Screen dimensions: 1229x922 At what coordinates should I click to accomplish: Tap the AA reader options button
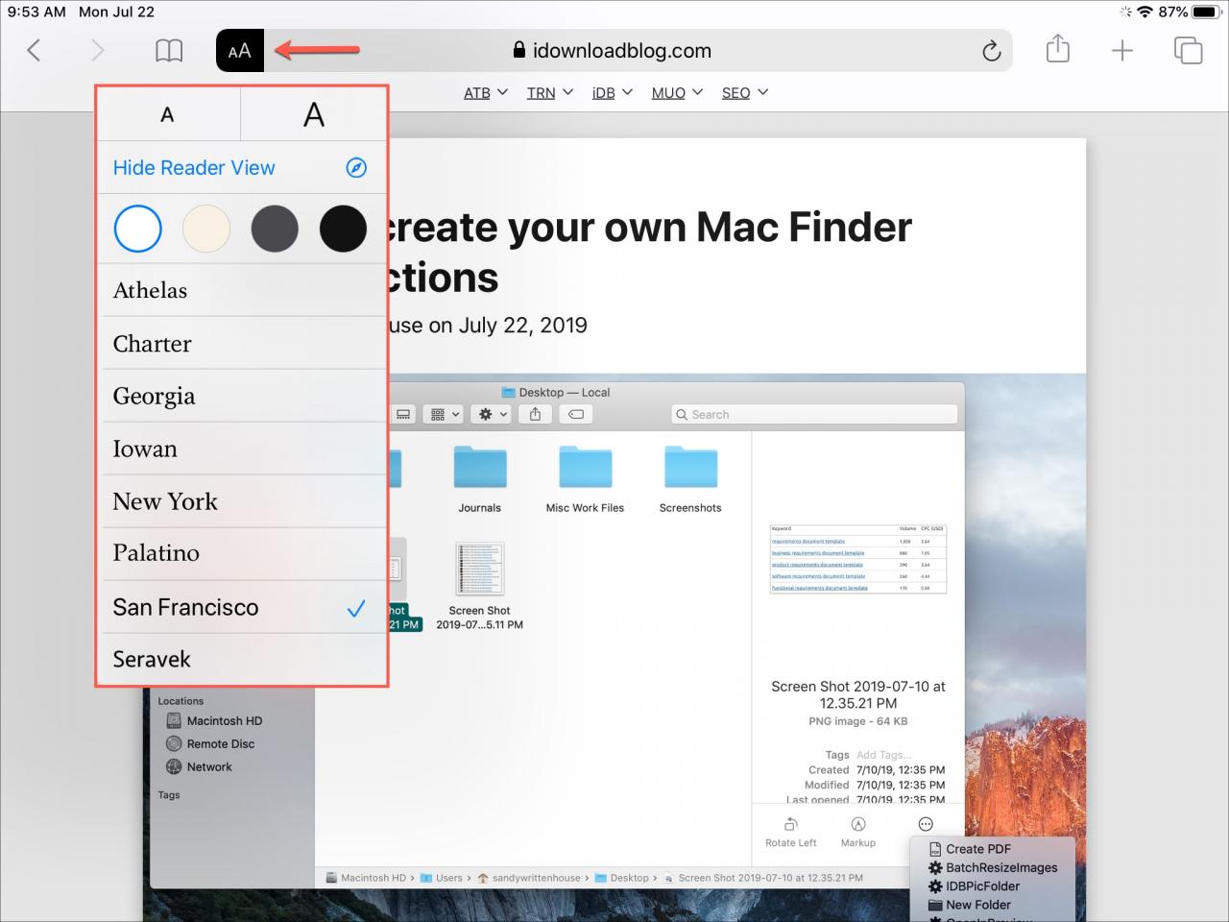pos(240,50)
